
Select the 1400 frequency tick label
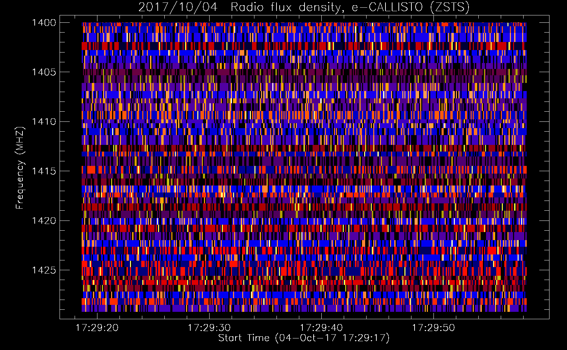pos(44,23)
